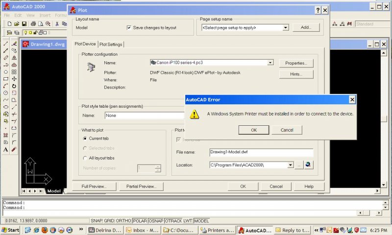The width and height of the screenshot is (392, 235).
Task: Click the Print toolbar icon
Action: click(33, 23)
